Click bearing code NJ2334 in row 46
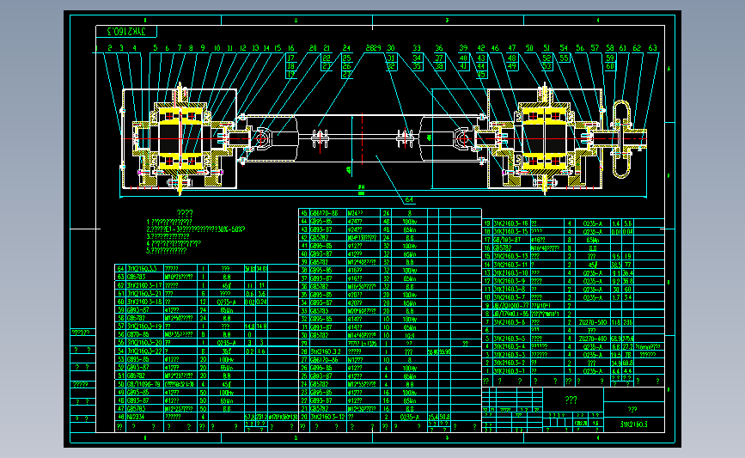The image size is (745, 458). tap(136, 417)
